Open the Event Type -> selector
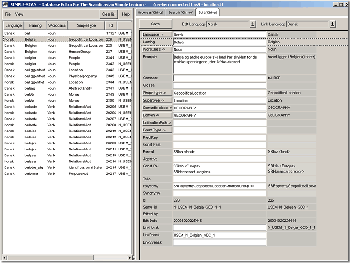This screenshot has width=350, height=263. (x=157, y=130)
